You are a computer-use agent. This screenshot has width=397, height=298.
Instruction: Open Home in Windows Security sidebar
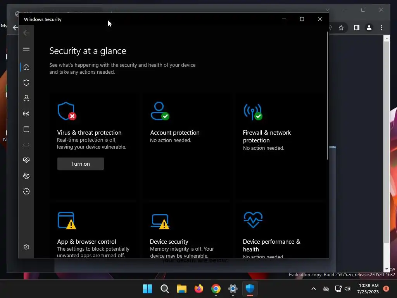tap(26, 67)
